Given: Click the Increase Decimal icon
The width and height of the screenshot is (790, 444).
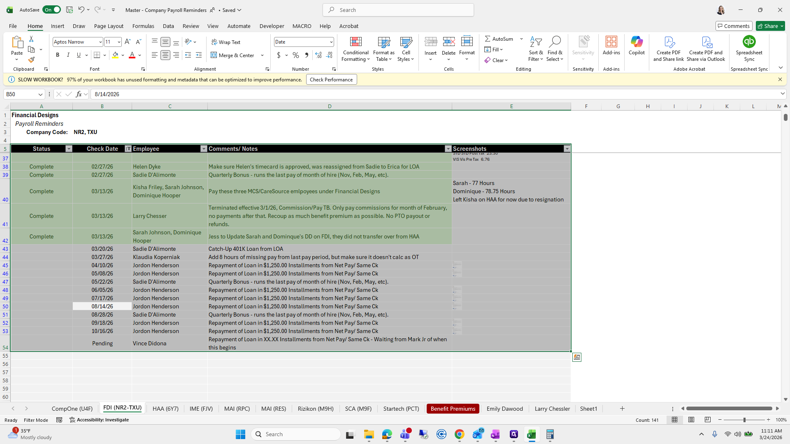Looking at the screenshot, I should click(x=318, y=55).
